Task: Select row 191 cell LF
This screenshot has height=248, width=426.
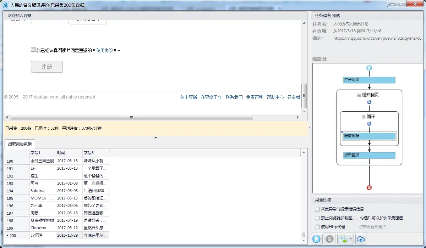Action: tap(42, 168)
